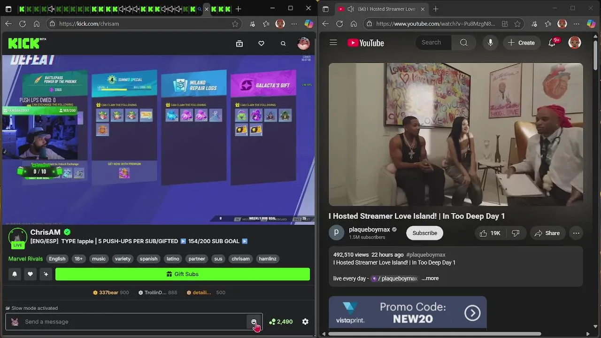Select the latino tag
Viewport: 601px width, 338px height.
coord(173,259)
